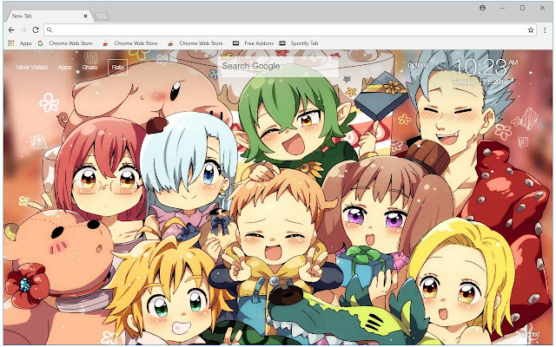
Task: Open a new tab with the tab-strip button
Action: click(x=102, y=16)
